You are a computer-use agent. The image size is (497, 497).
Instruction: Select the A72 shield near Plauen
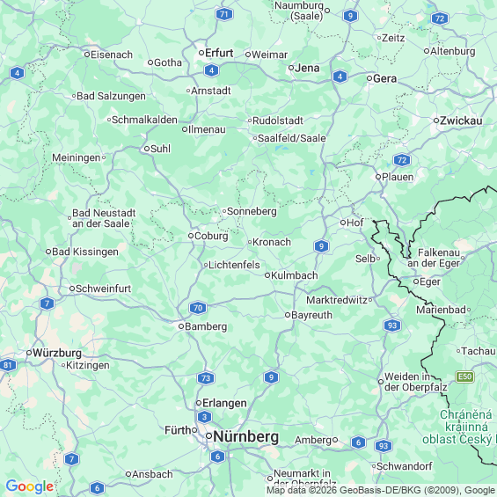(x=402, y=160)
